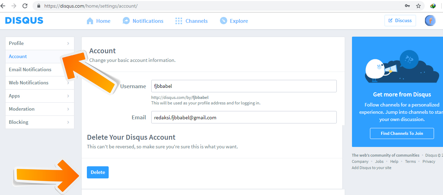Open the Channels nav link
Image resolution: width=443 pixels, height=195 pixels.
click(197, 21)
